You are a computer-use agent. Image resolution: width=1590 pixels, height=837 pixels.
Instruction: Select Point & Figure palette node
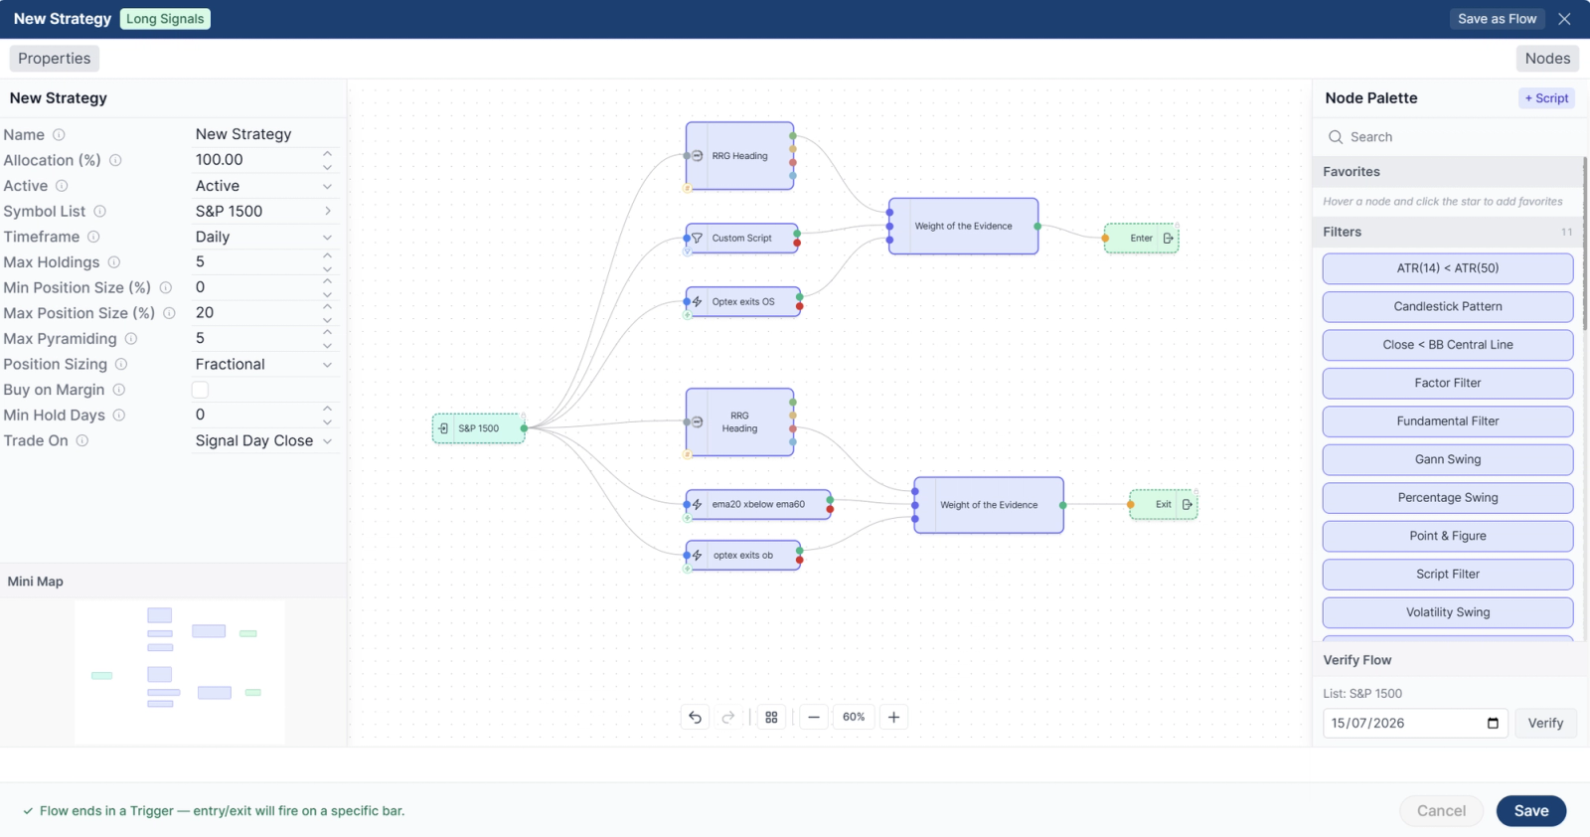pyautogui.click(x=1448, y=536)
